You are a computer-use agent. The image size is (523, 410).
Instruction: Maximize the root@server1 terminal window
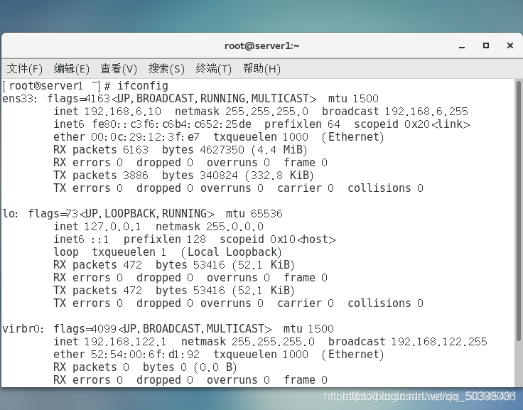click(x=486, y=45)
